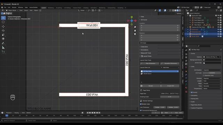Viewport: 223px width, 125px height.
Task: Open the View Layer properties tab icon
Action: tap(186, 61)
